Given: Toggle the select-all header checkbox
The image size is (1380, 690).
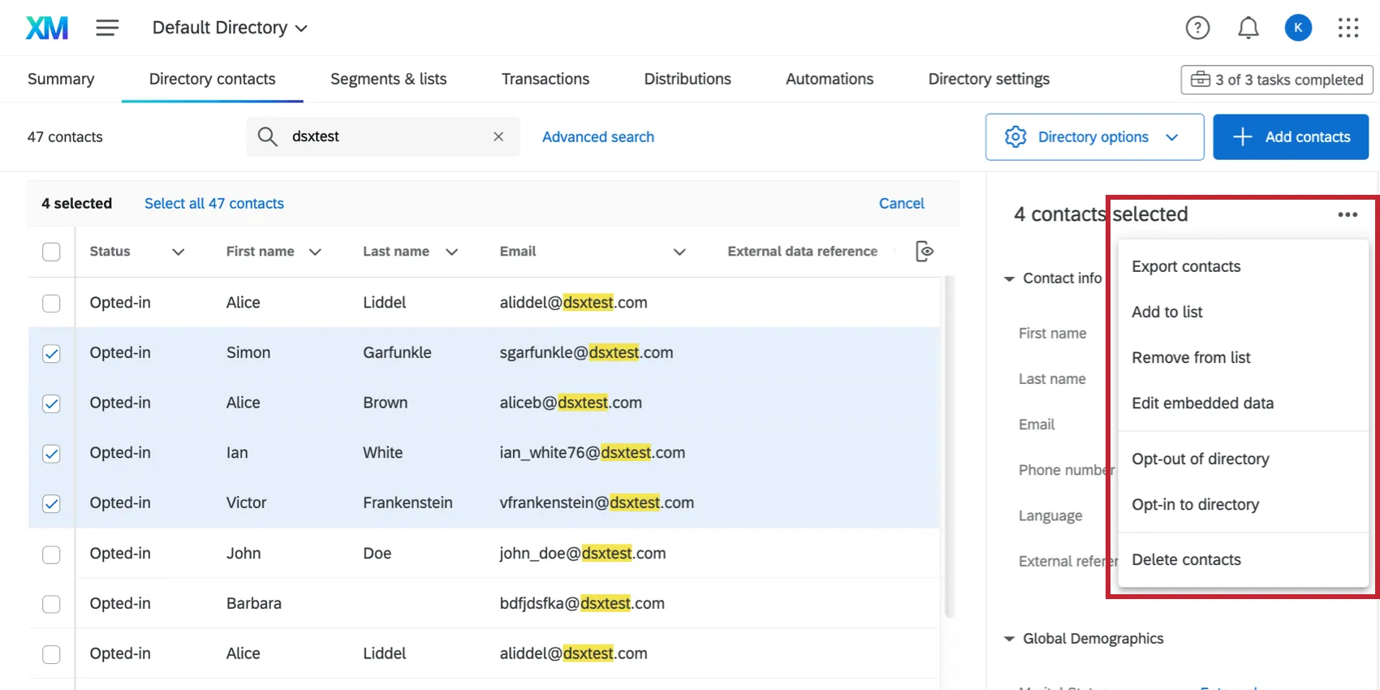Looking at the screenshot, I should [51, 252].
